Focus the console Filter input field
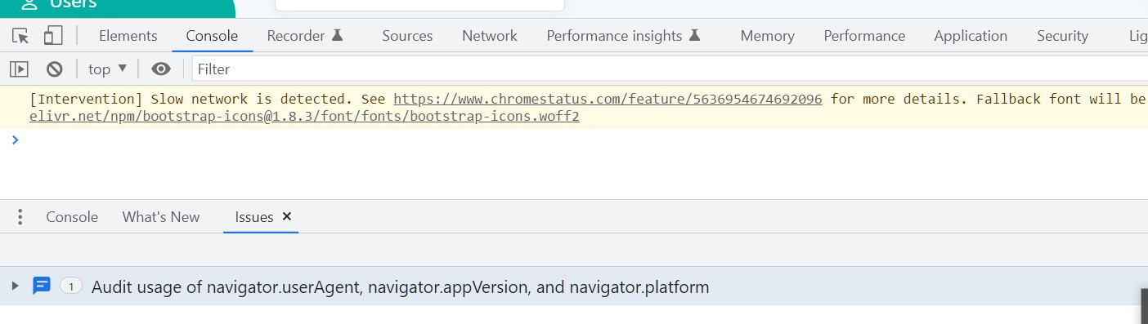 pos(669,69)
